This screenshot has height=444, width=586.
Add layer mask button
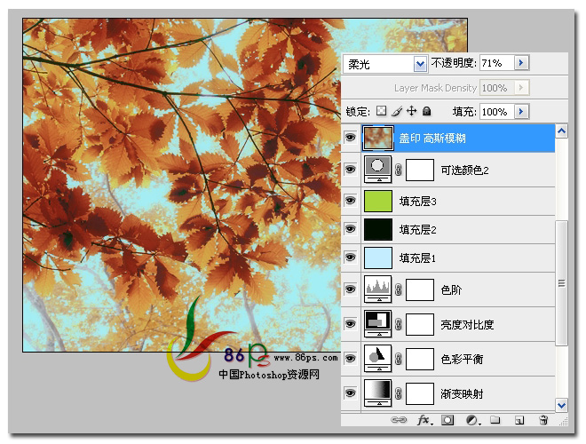pyautogui.click(x=447, y=420)
